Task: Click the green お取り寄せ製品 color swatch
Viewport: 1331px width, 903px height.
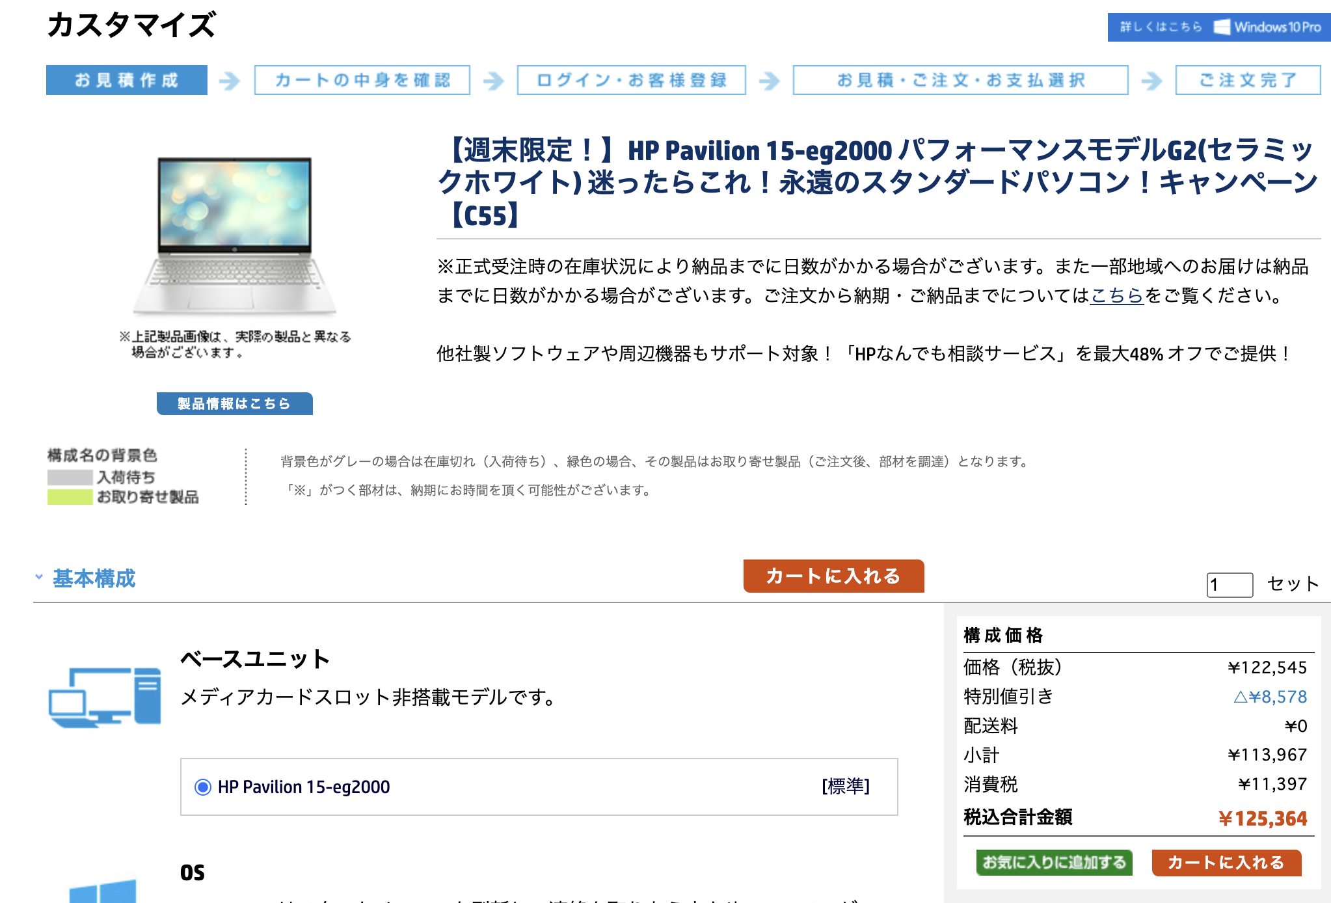Action: [x=70, y=497]
